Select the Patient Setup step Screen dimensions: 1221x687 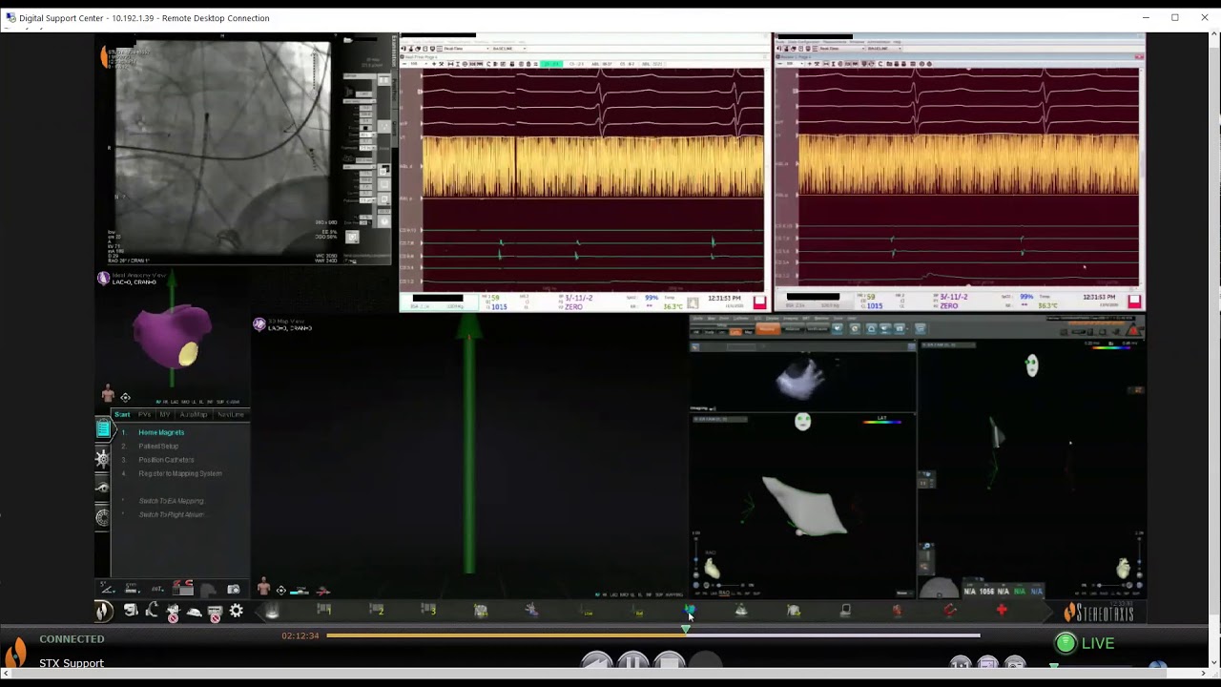coord(158,446)
